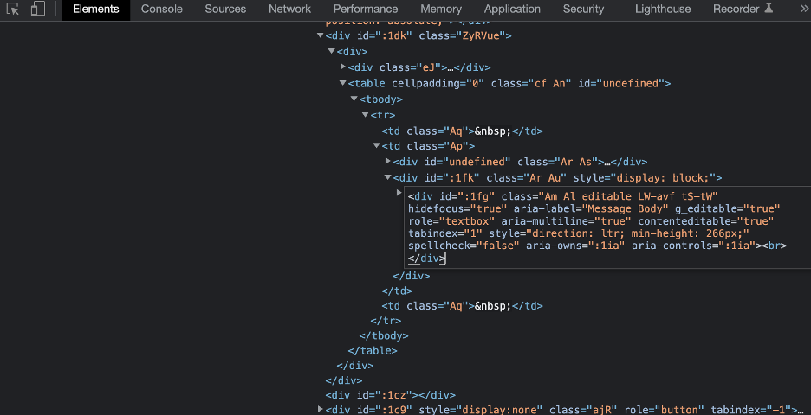Click inside the Message Body HTML editor
The height and width of the screenshot is (415, 811).
607,227
